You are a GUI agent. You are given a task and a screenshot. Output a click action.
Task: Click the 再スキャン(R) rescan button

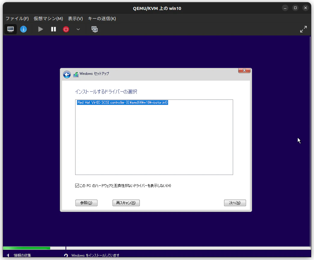(x=126, y=203)
